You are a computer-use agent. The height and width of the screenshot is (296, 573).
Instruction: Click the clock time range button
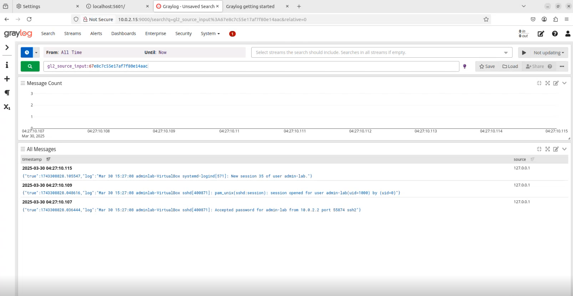point(27,52)
